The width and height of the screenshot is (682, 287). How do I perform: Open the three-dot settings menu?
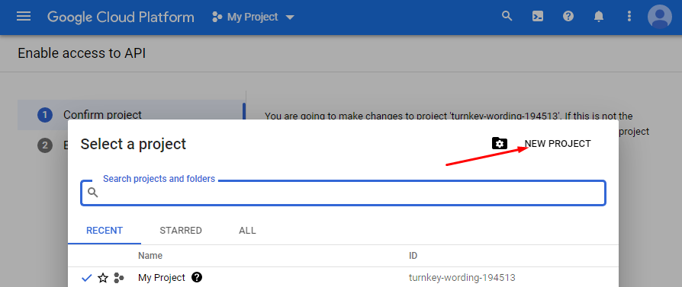point(629,17)
